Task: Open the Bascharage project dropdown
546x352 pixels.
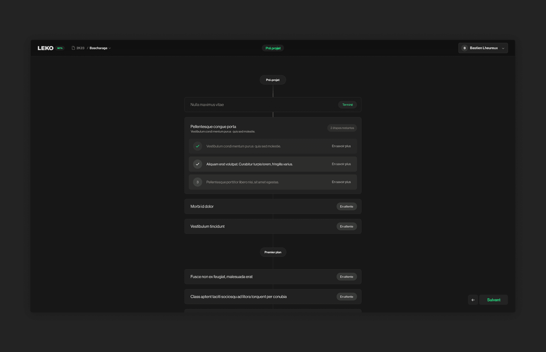Action: 100,48
